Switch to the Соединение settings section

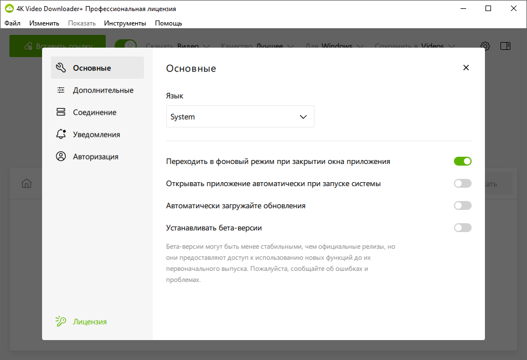coord(94,112)
